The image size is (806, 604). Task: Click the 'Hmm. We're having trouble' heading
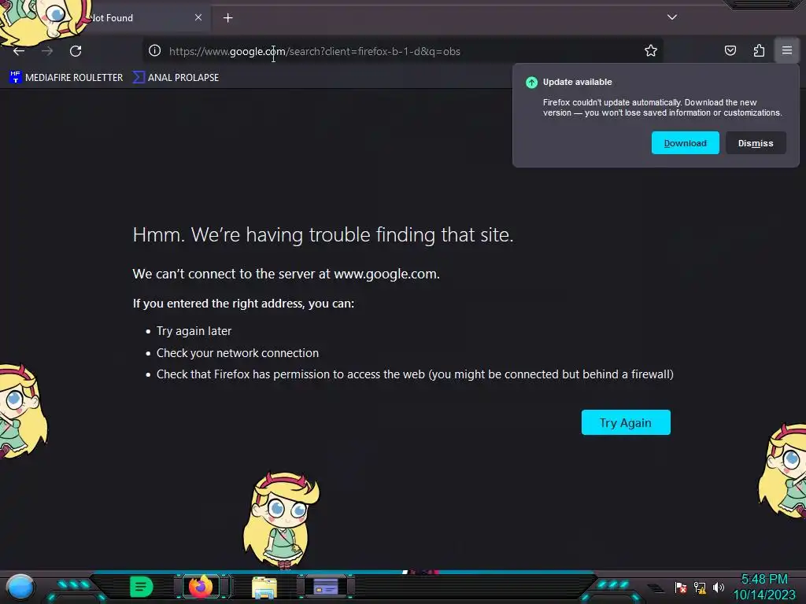[323, 234]
